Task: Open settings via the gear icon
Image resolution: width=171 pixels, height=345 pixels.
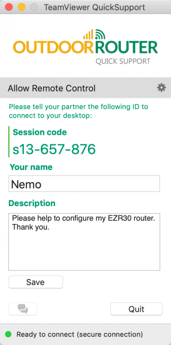Action: [x=162, y=88]
